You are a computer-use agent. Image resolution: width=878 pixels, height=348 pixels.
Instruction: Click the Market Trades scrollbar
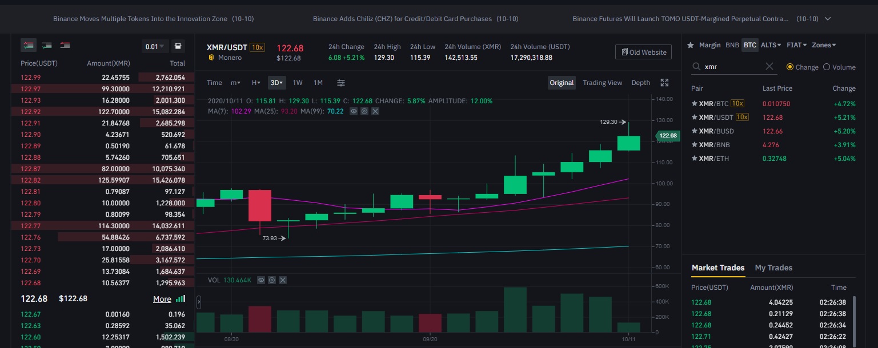pos(854,321)
